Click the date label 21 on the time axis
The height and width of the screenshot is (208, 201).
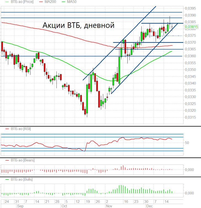pyautogui.click(x=47, y=202)
